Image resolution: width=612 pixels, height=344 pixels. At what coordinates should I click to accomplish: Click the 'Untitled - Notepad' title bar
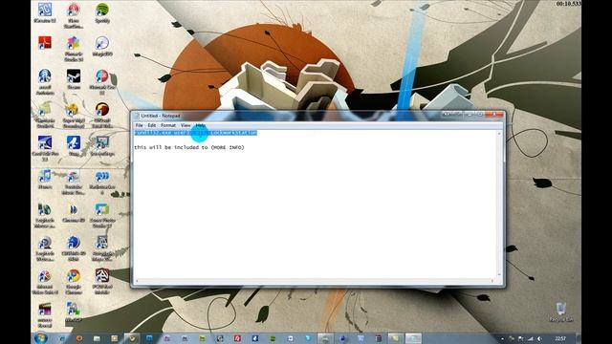288,116
